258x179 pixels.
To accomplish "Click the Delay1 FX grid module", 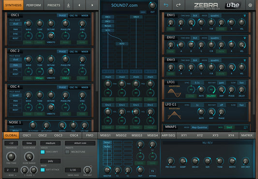I will (x=107, y=142).
